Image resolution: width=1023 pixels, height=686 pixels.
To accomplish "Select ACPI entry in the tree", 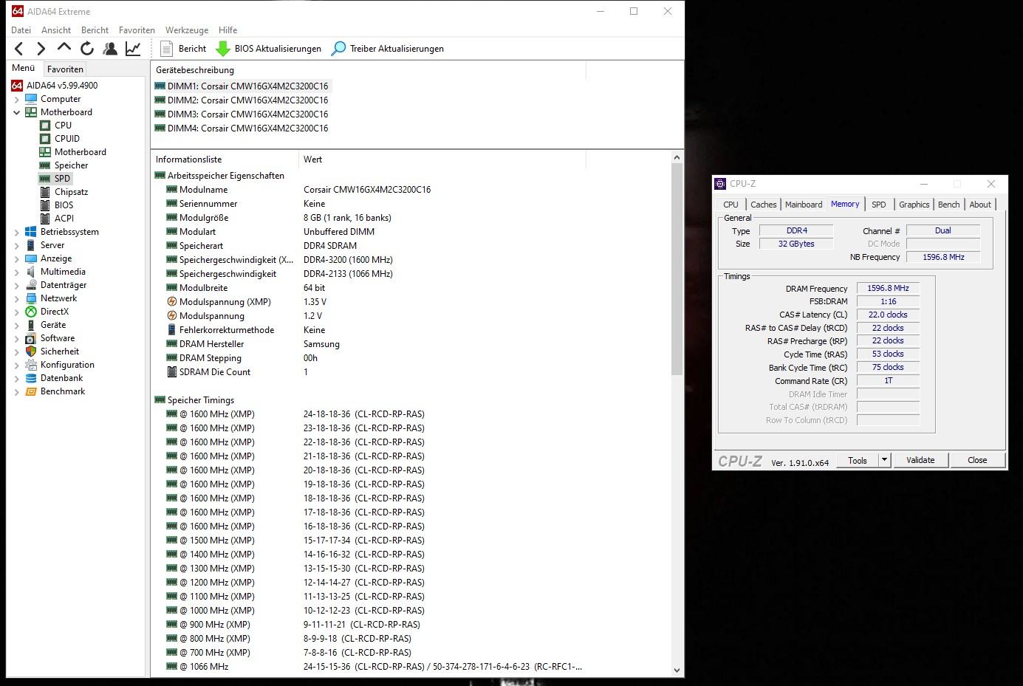I will click(x=64, y=219).
